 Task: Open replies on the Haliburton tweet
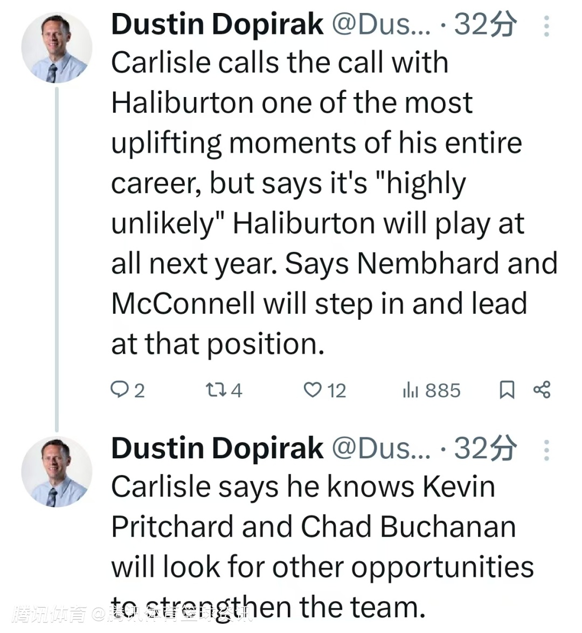click(x=119, y=389)
